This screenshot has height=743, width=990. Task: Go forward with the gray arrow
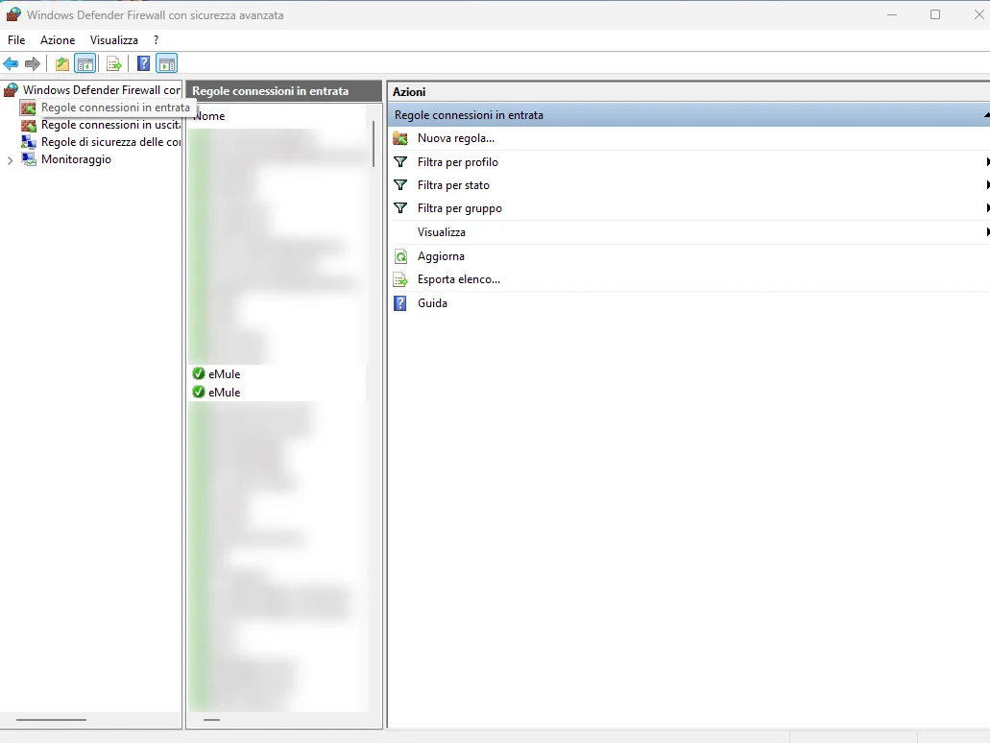coord(33,63)
